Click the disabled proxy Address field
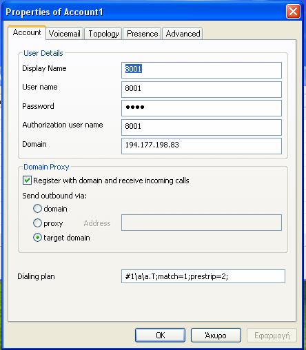This screenshot has width=306, height=350. 201,223
